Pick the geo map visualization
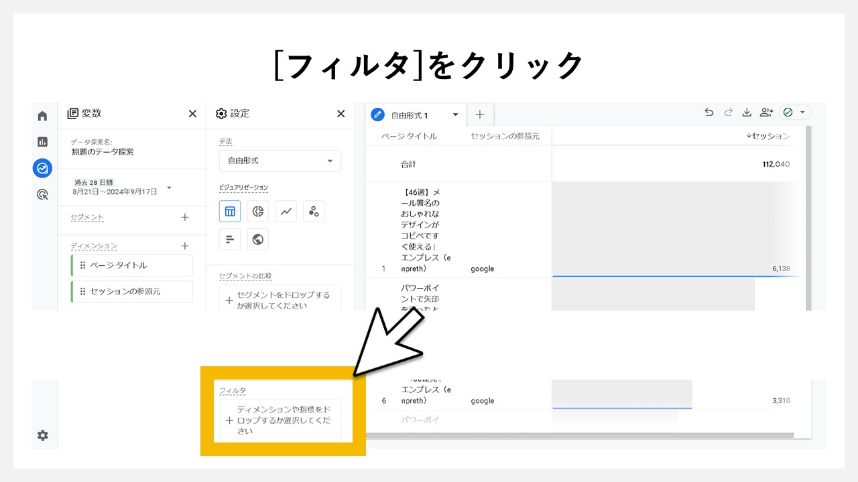Image resolution: width=858 pixels, height=482 pixels. click(x=257, y=239)
